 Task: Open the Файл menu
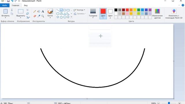pos(5,5)
